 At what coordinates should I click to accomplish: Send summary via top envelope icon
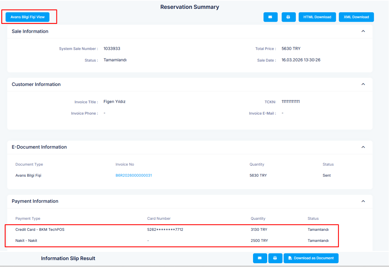270,17
